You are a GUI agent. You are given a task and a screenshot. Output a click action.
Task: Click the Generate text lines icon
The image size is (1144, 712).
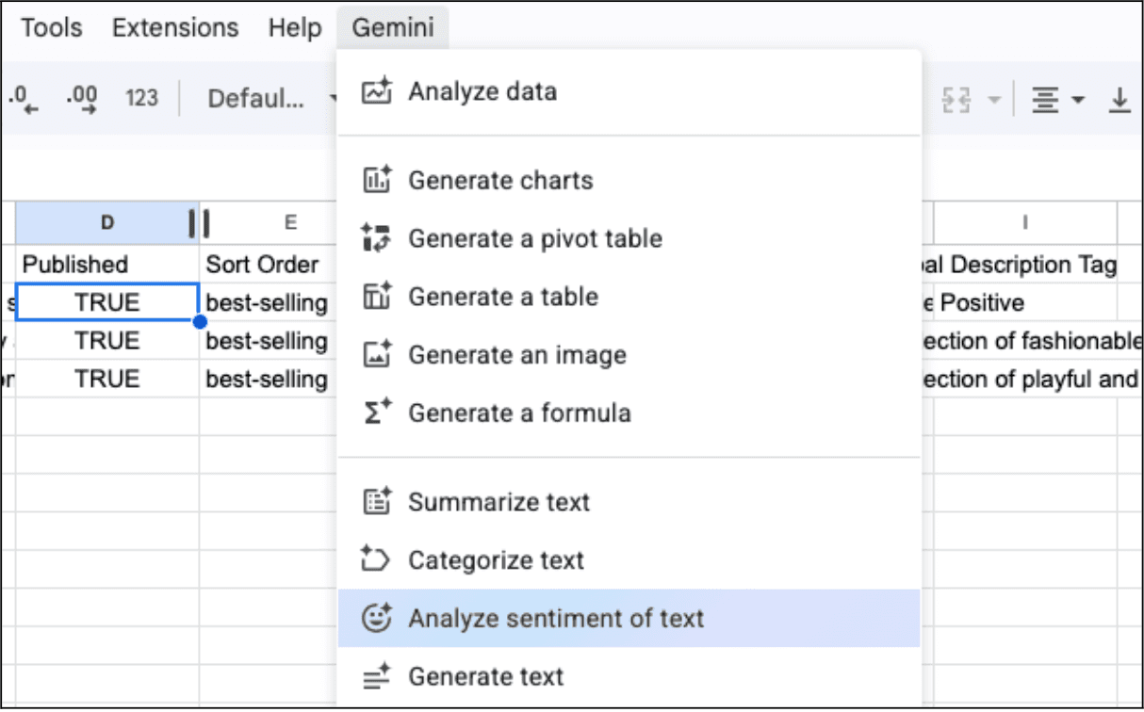[374, 676]
